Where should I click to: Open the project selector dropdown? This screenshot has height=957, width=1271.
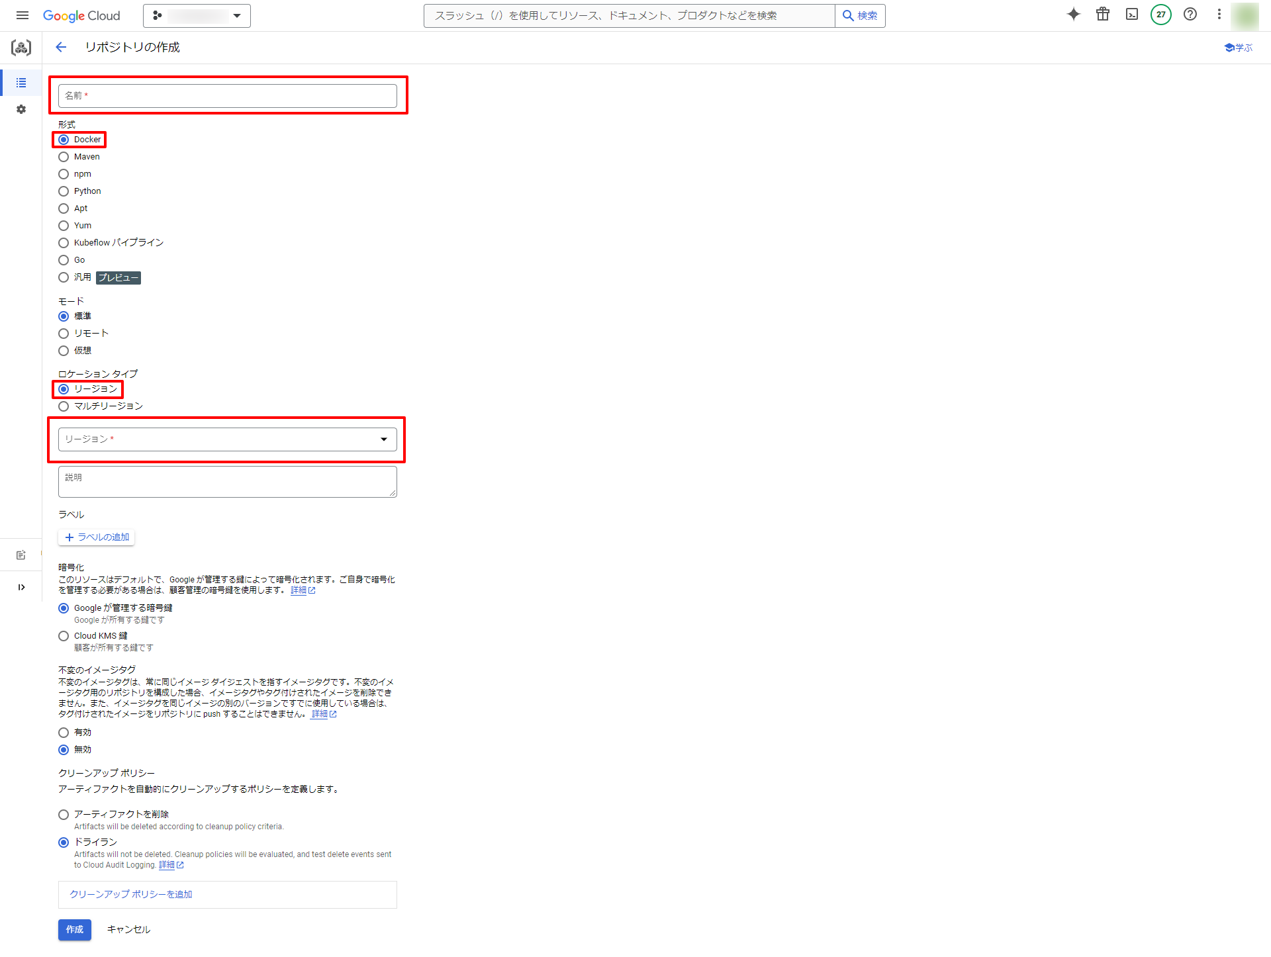[x=197, y=15]
